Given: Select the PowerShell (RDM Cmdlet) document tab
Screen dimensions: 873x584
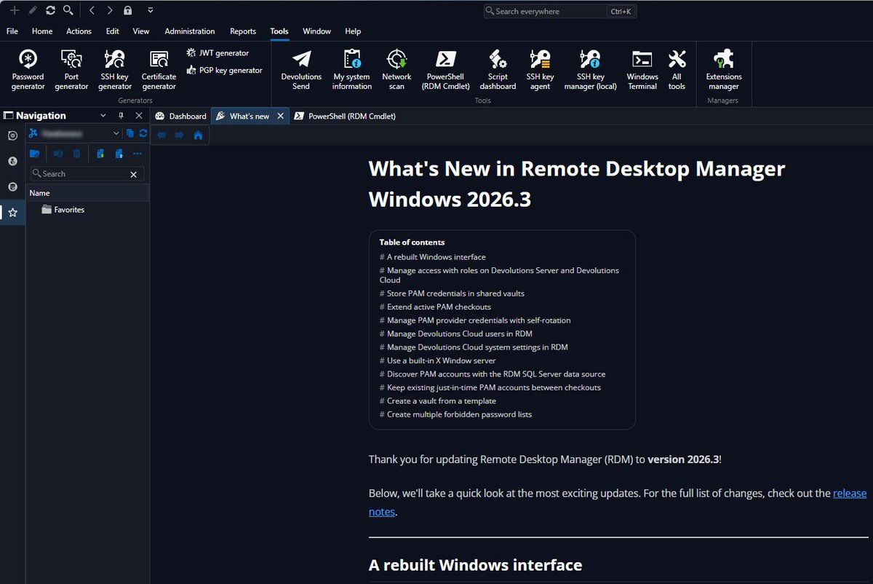Looking at the screenshot, I should pos(345,116).
